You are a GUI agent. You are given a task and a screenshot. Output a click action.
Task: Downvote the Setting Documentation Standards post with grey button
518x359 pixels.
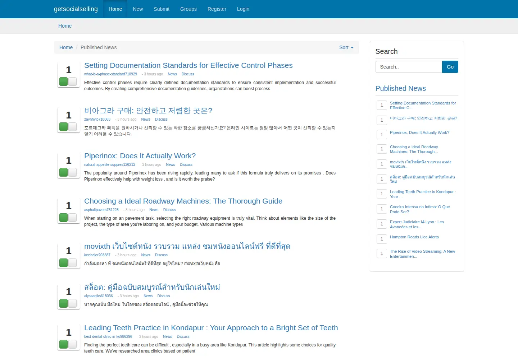click(x=72, y=81)
